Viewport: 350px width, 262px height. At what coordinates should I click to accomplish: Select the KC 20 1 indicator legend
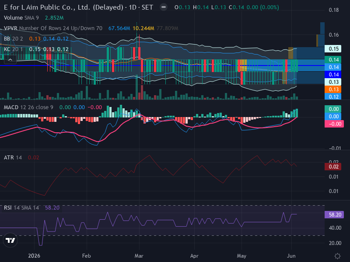point(14,49)
